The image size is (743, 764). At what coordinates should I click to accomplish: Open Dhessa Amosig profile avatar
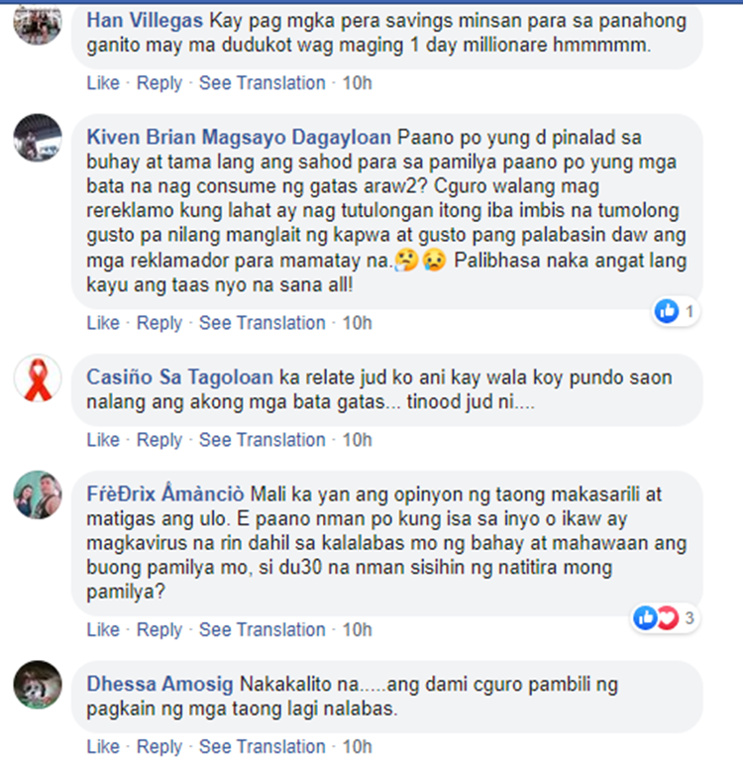38,685
